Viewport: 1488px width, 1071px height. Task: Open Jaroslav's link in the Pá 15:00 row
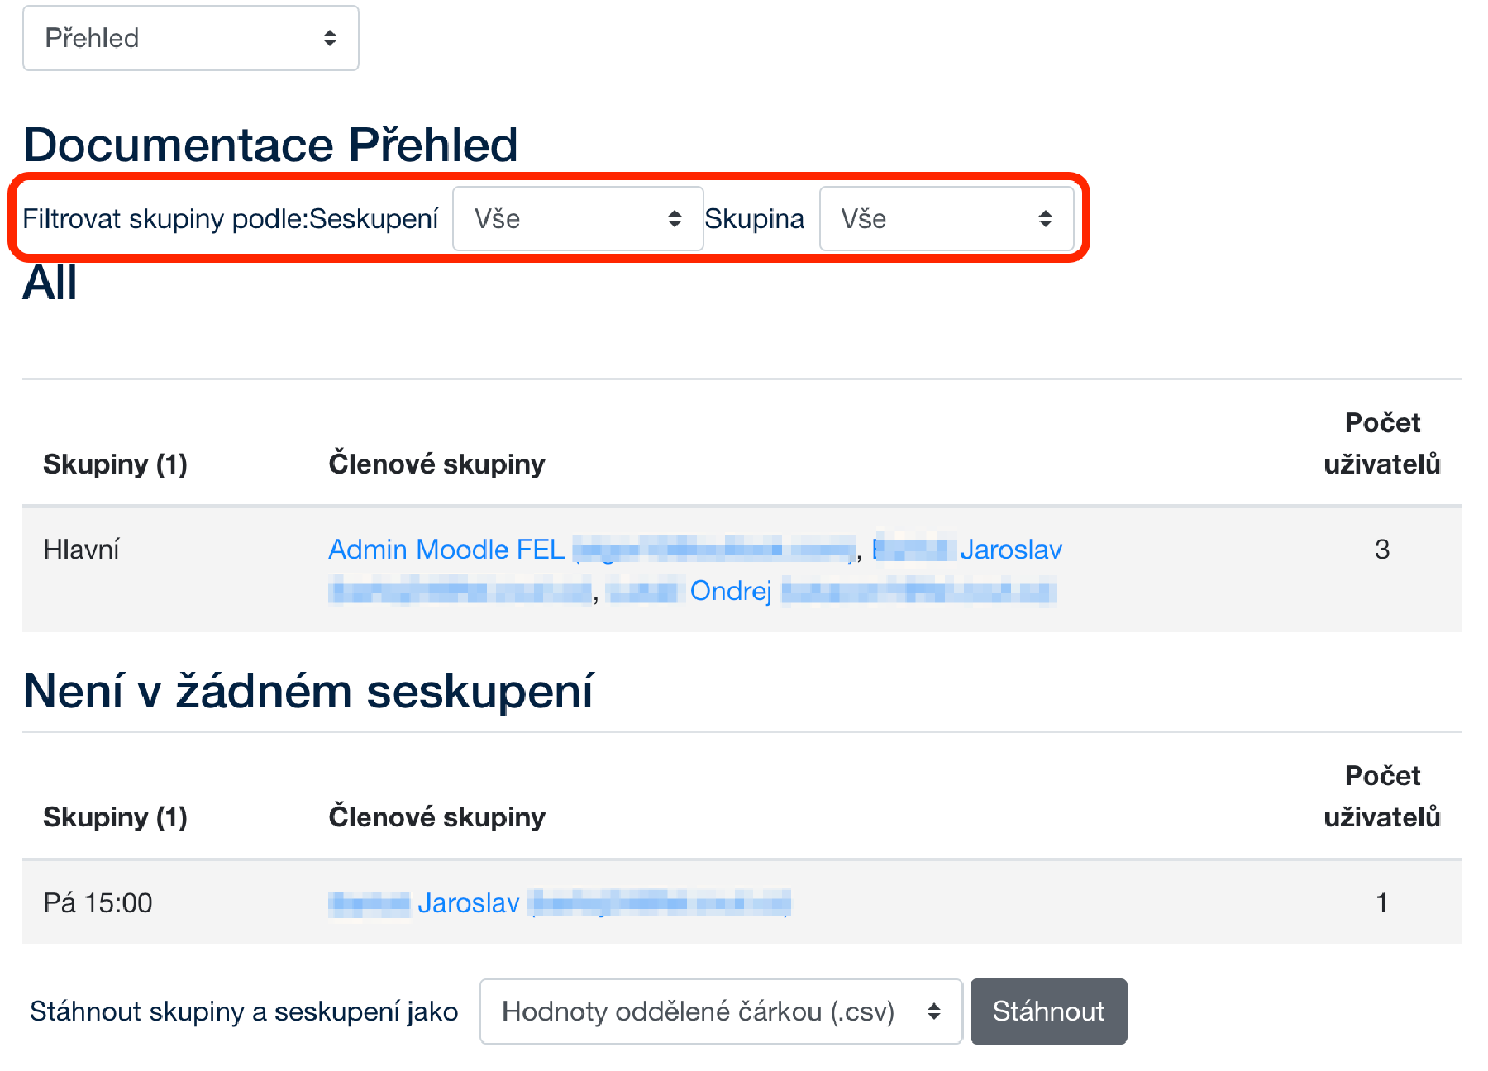(x=468, y=903)
